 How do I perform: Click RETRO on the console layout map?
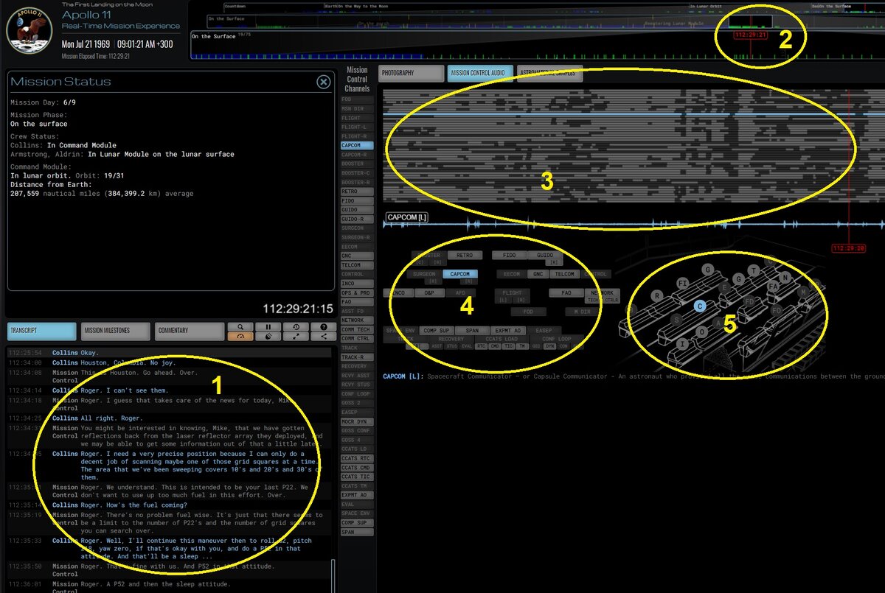click(465, 255)
